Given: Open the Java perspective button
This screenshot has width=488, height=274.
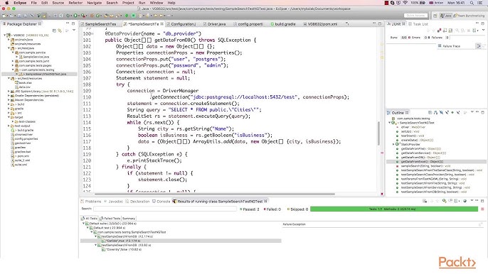Looking at the screenshot, I should click(446, 15).
